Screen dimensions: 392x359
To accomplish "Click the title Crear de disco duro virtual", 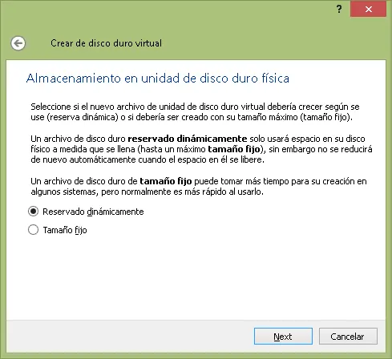I will (x=106, y=43).
